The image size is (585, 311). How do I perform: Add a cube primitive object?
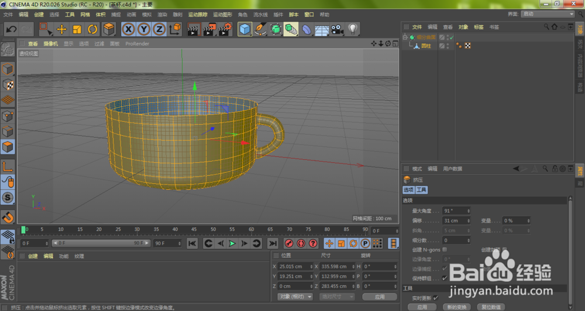coord(245,29)
